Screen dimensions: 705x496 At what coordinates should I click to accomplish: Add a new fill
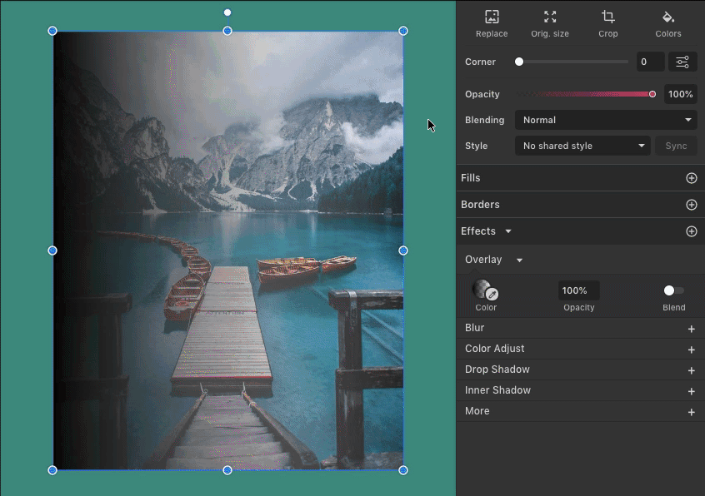(691, 178)
